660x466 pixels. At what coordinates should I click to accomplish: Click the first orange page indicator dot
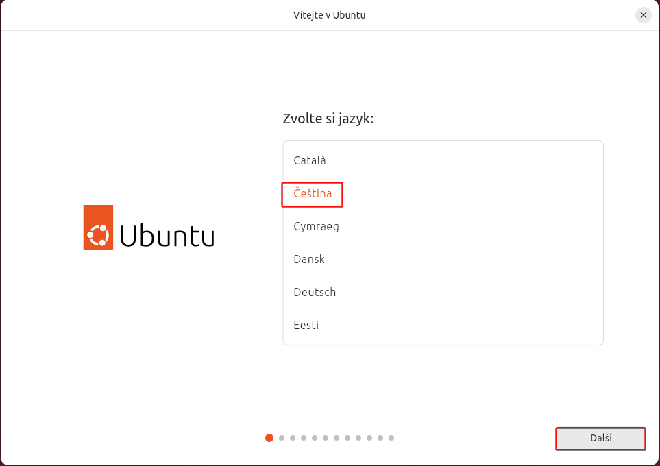click(x=269, y=437)
